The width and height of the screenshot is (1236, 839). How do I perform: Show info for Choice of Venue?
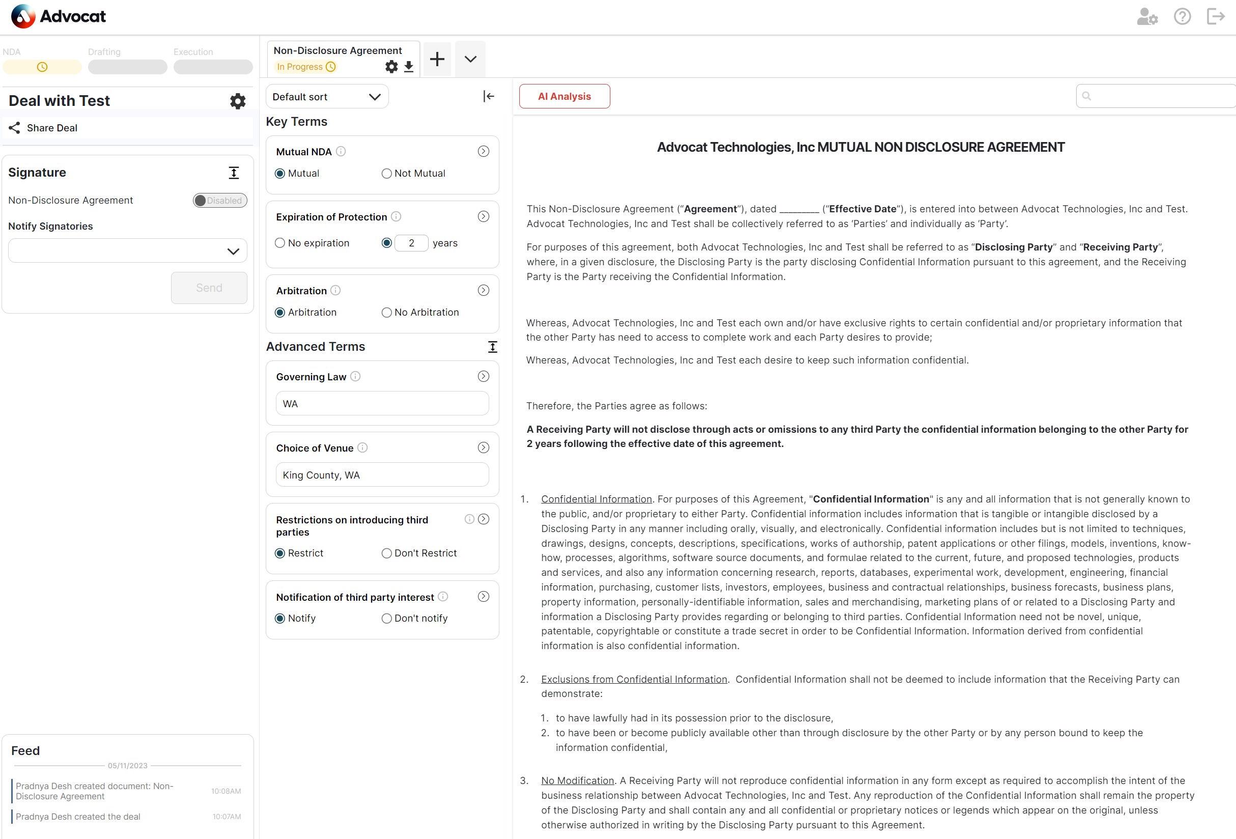(x=362, y=448)
